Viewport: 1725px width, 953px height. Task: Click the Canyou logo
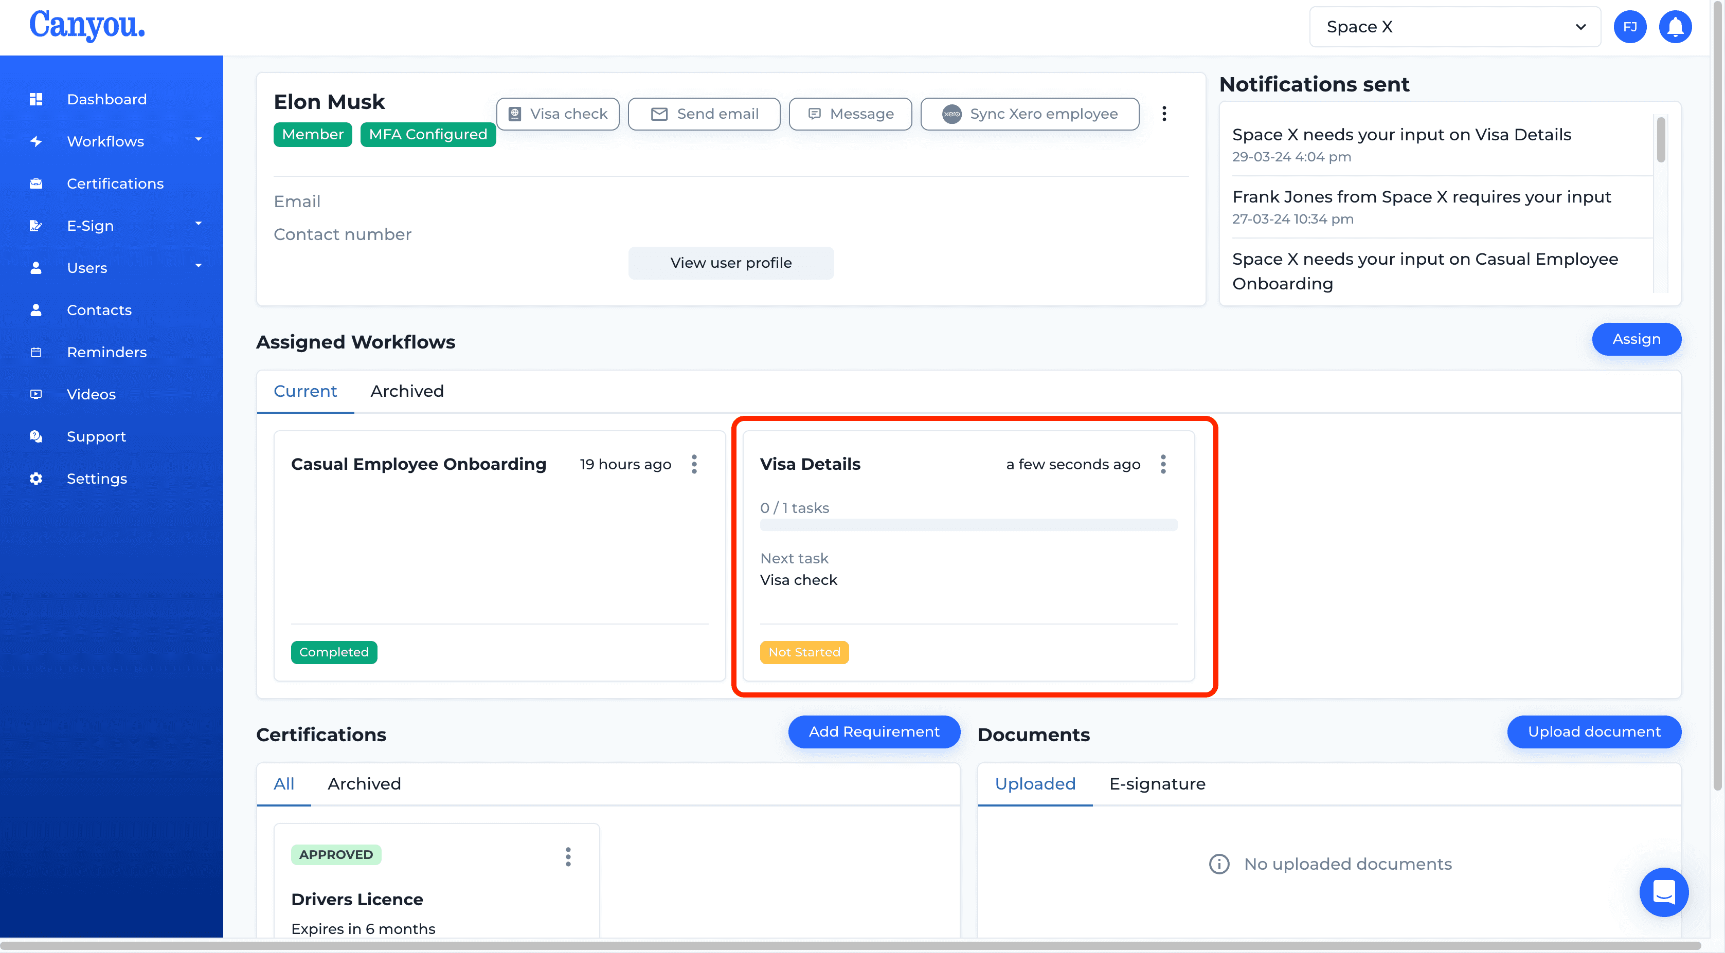point(86,25)
